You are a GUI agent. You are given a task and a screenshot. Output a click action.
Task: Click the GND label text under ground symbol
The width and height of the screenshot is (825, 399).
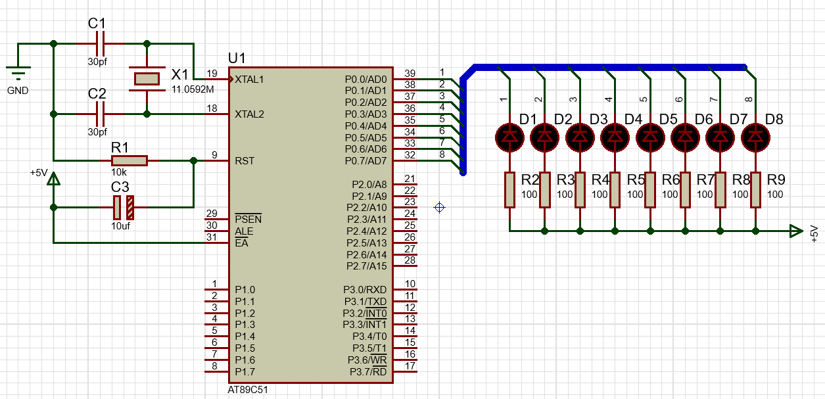[18, 91]
